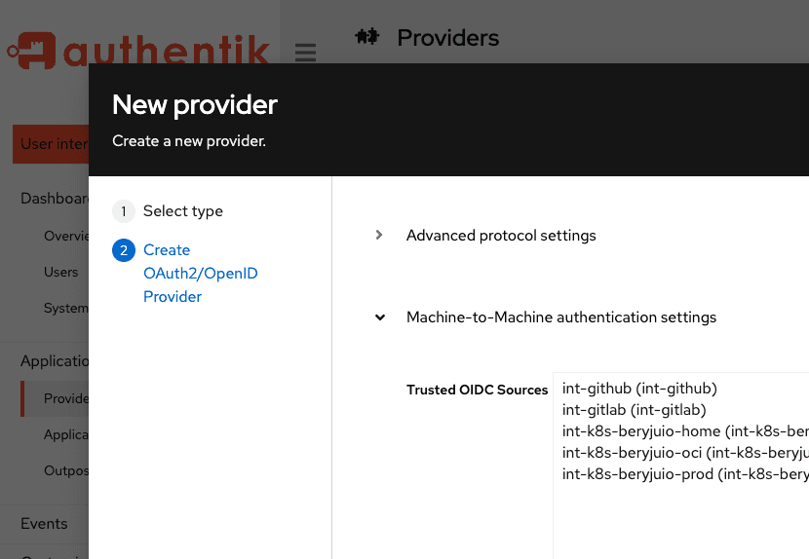Pick int-k8s-beryjuio-oci source option
The width and height of the screenshot is (809, 559).
(x=682, y=453)
